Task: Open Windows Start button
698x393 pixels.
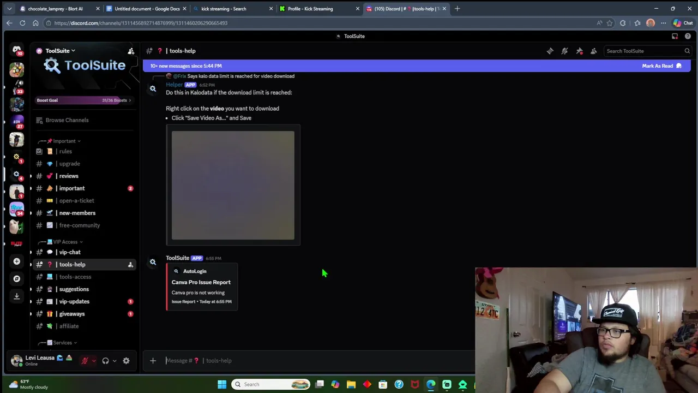Action: (x=222, y=384)
